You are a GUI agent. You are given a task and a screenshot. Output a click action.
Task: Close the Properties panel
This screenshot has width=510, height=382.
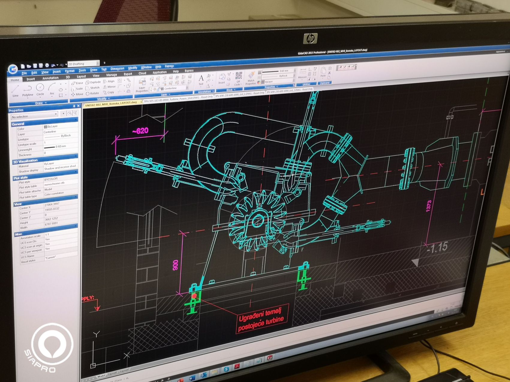point(79,106)
